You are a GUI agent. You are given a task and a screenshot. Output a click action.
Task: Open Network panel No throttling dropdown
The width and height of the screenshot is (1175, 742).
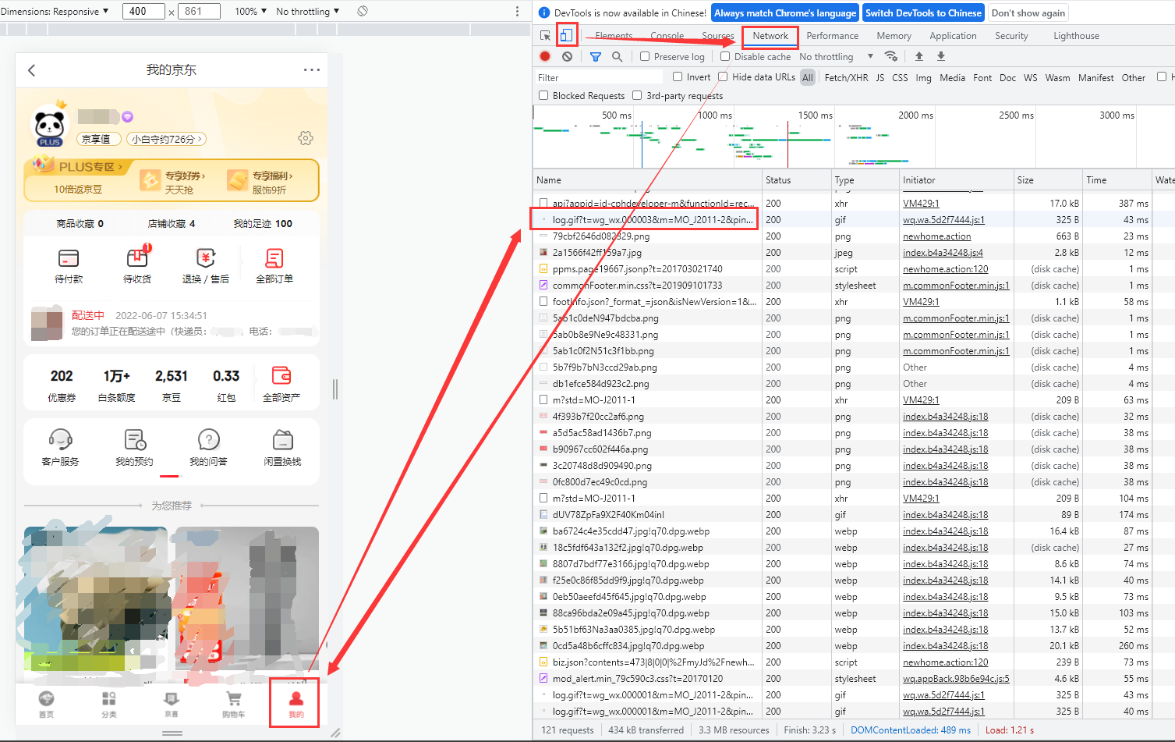(837, 56)
